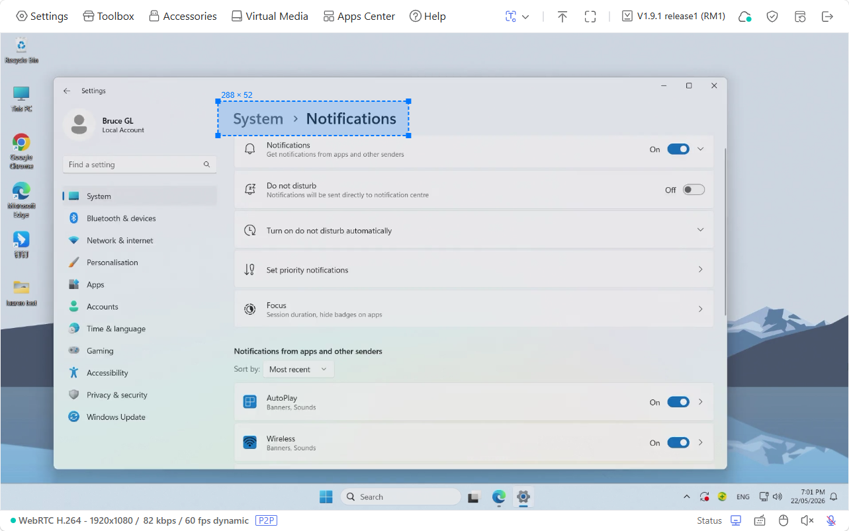Click the monitor status icon in the status bar
The image size is (849, 531).
[736, 520]
